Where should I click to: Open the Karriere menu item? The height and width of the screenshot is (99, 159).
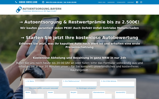(111, 2)
